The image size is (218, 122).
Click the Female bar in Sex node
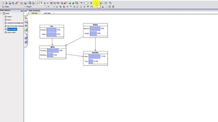(51, 30)
